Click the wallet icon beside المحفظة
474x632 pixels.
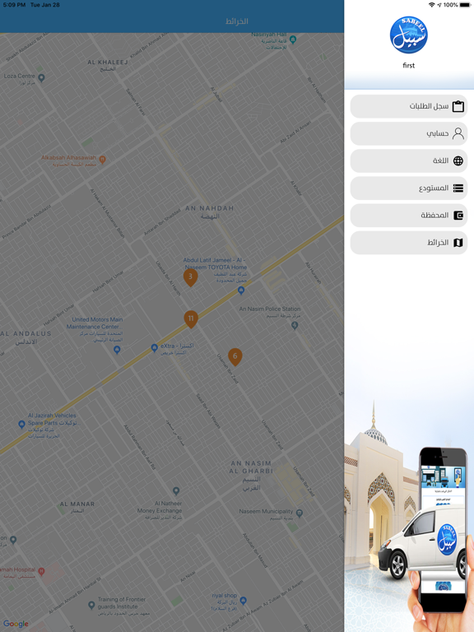coord(458,216)
